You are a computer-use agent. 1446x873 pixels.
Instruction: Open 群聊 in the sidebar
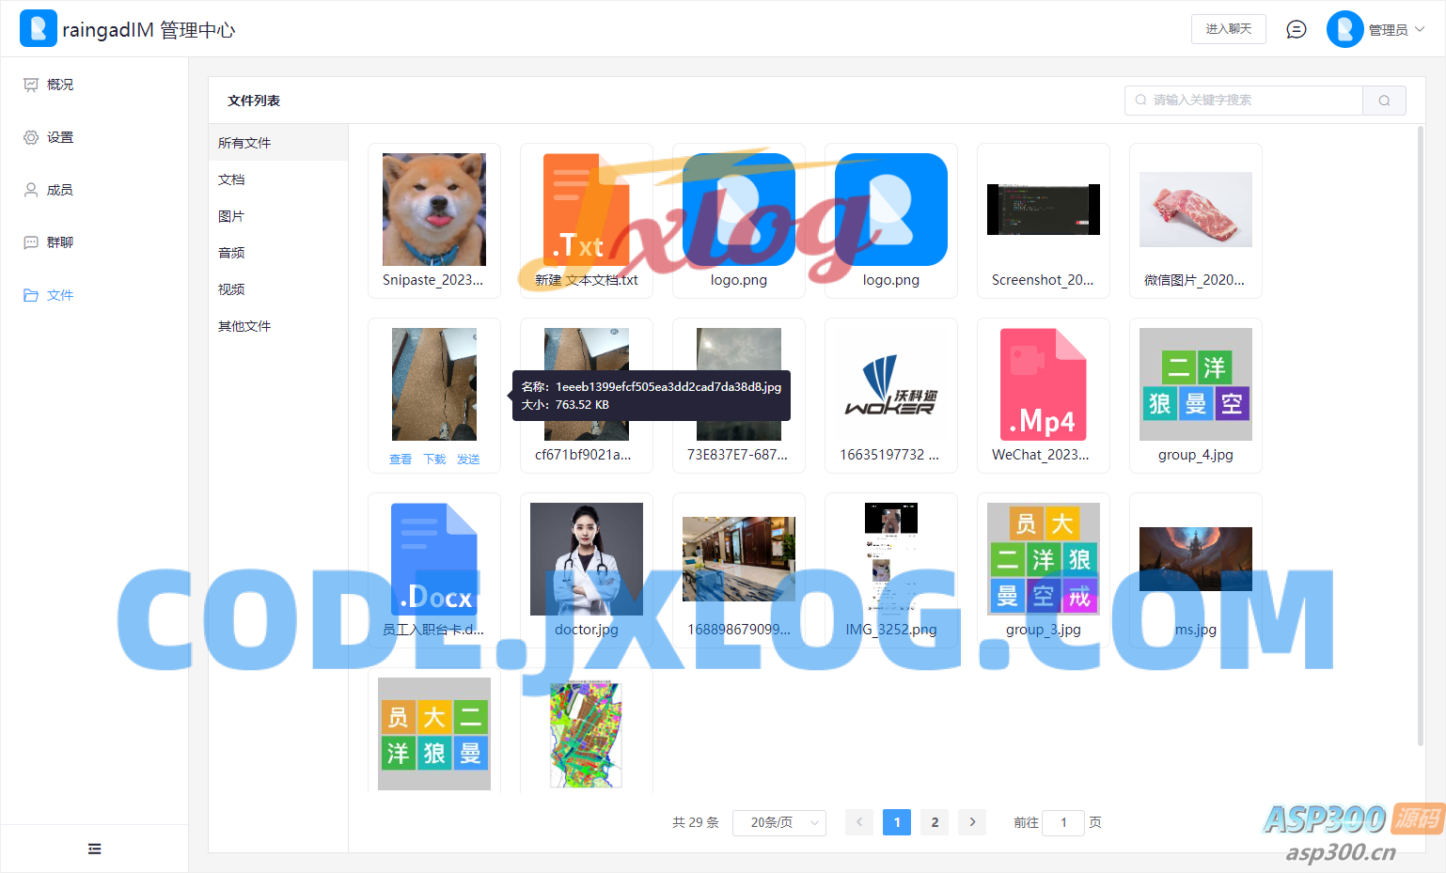pyautogui.click(x=59, y=242)
